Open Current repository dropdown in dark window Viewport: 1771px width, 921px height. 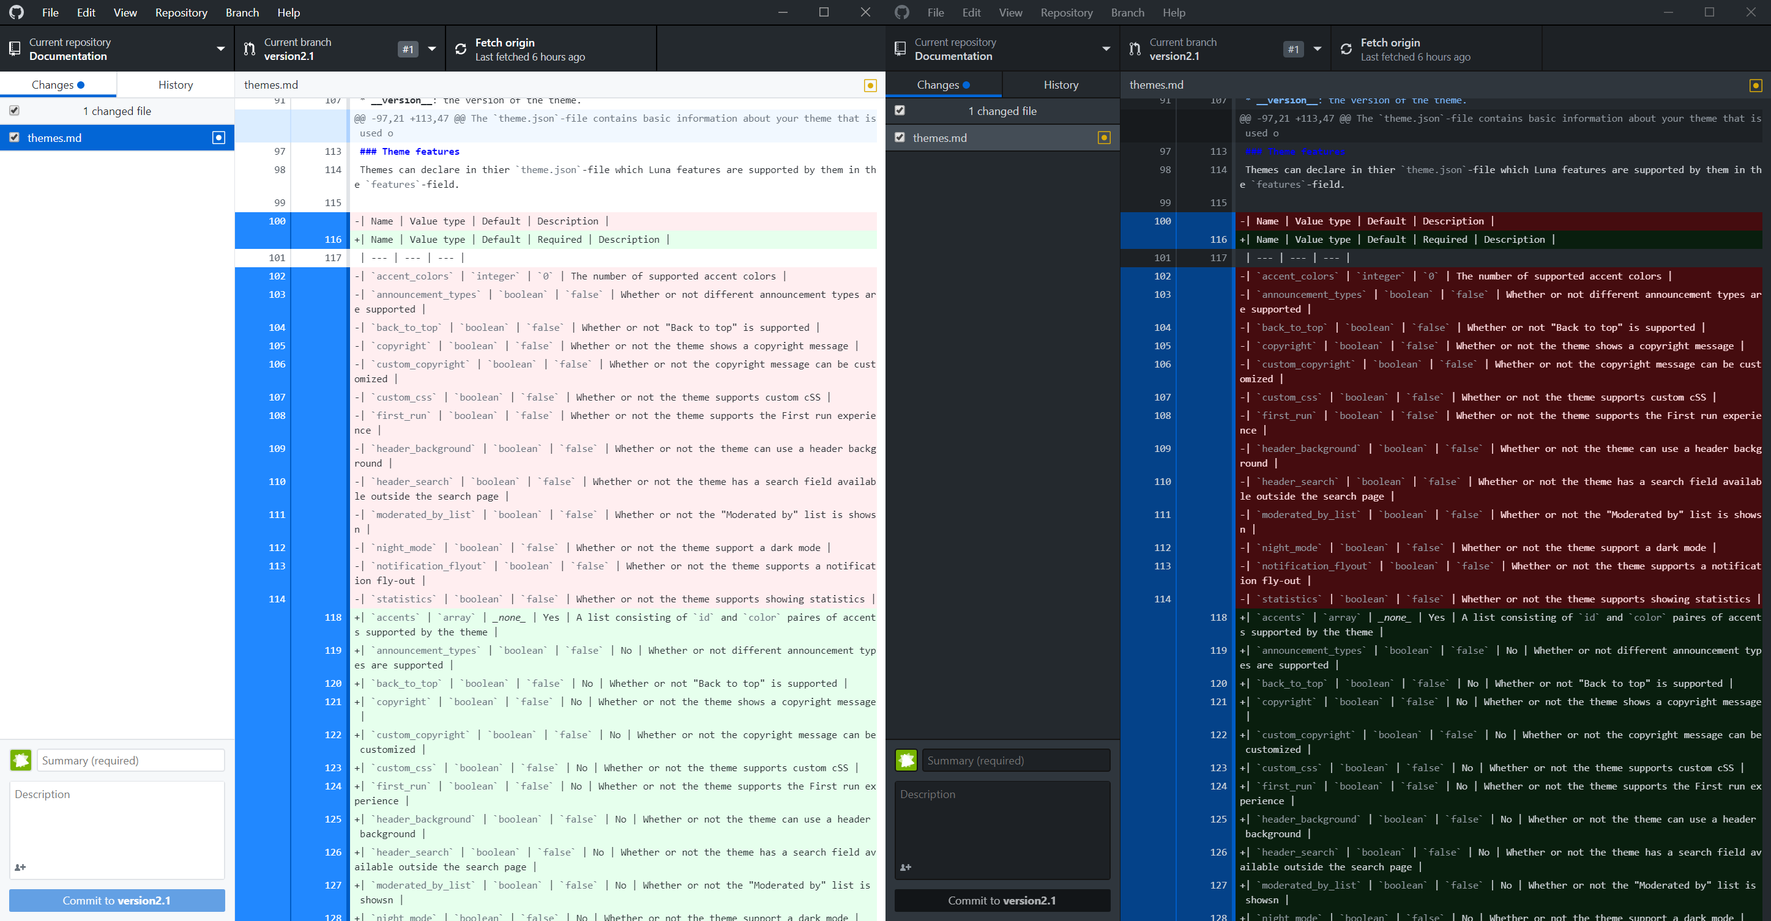tap(1002, 49)
